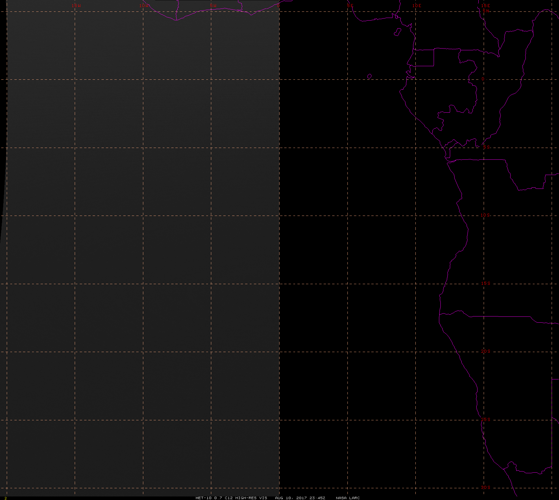Select the 25S latitude label
The height and width of the screenshot is (500, 559).
pos(486,419)
